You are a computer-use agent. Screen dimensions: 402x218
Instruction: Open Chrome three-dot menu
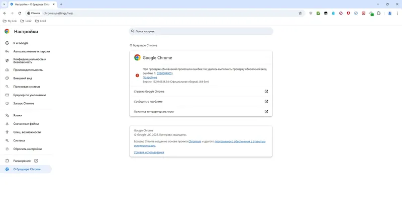pos(397,13)
